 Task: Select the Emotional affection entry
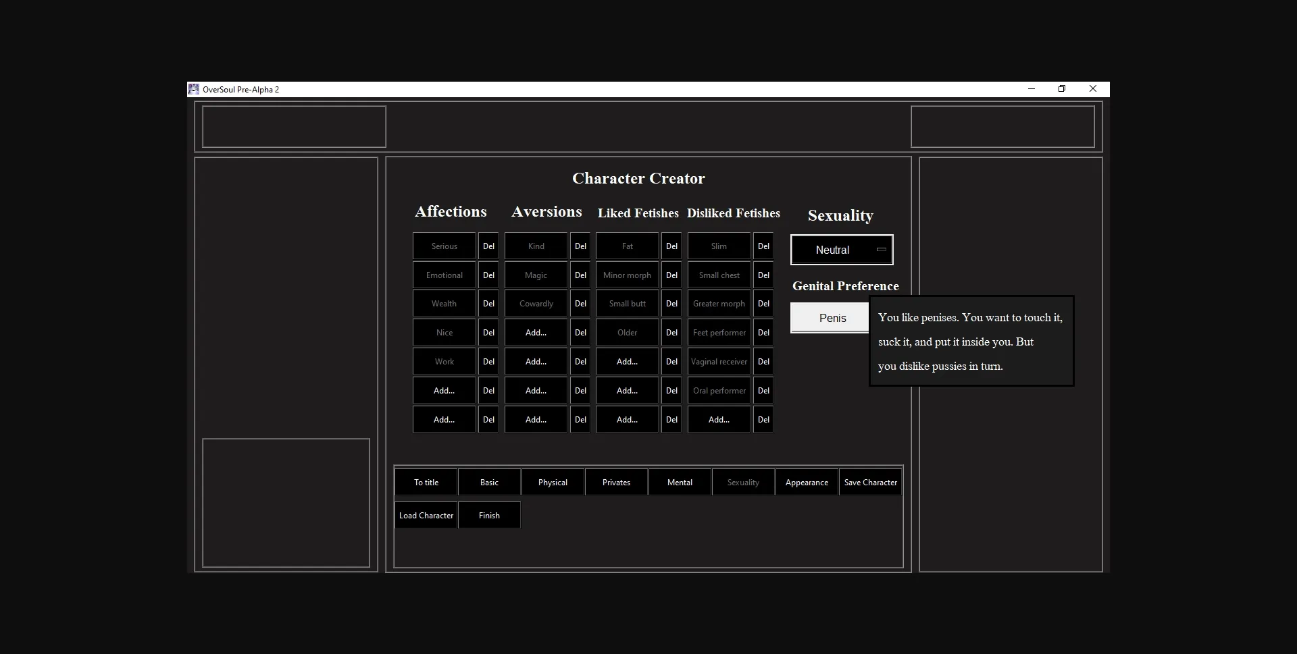(444, 275)
